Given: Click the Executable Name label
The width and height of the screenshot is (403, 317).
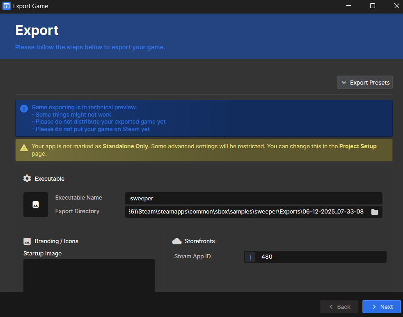Looking at the screenshot, I should (79, 198).
